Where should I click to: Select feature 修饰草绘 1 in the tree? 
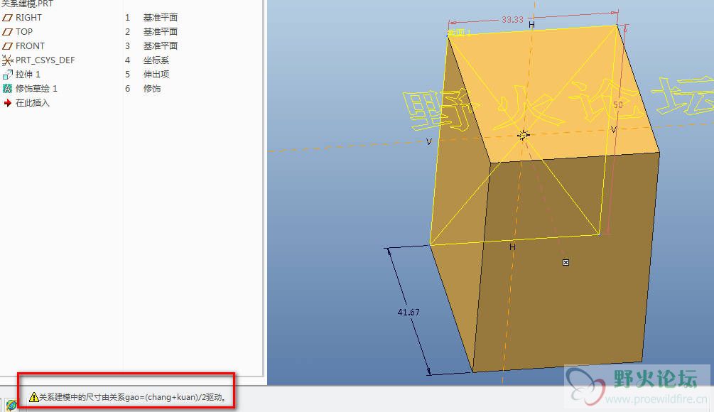(36, 88)
